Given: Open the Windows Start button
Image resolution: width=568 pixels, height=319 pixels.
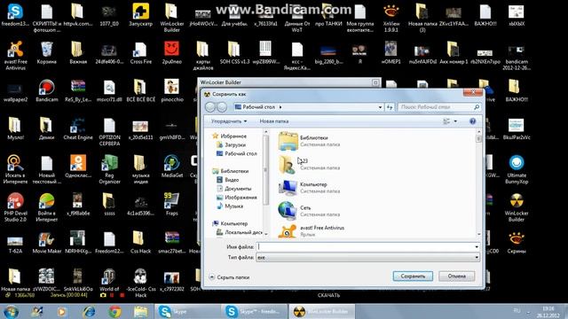Looking at the screenshot, I should click(x=11, y=311).
